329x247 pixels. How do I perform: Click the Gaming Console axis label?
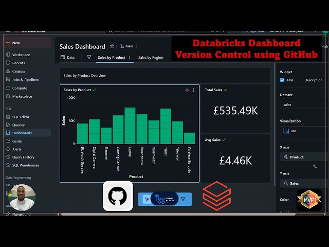pos(118,159)
